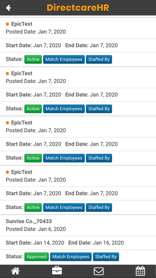Click Match Employees for the first EpicTest
Viewport: 156px width, 278px height.
pyautogui.click(x=64, y=60)
